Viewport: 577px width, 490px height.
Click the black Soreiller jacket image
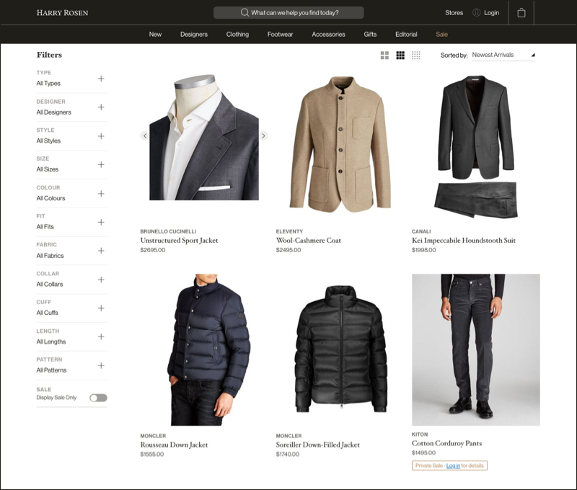click(x=340, y=348)
